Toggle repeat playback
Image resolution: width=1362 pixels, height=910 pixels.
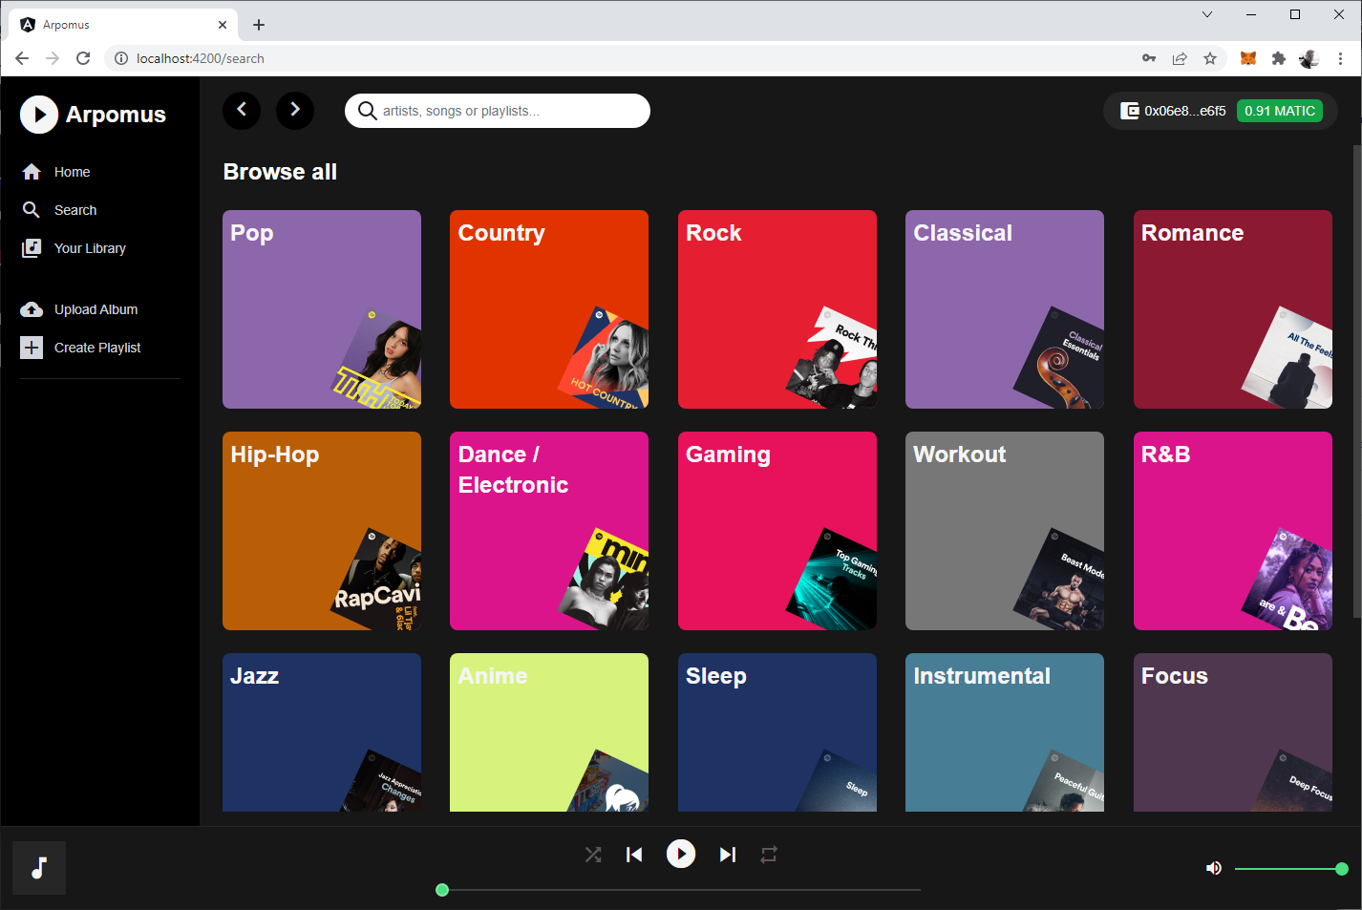click(x=769, y=855)
